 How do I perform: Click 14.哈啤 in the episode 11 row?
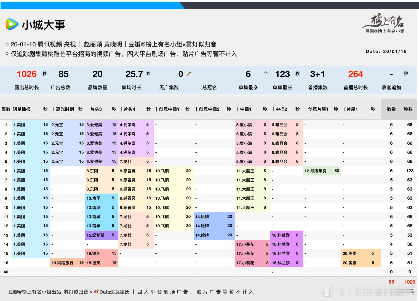tap(202, 217)
